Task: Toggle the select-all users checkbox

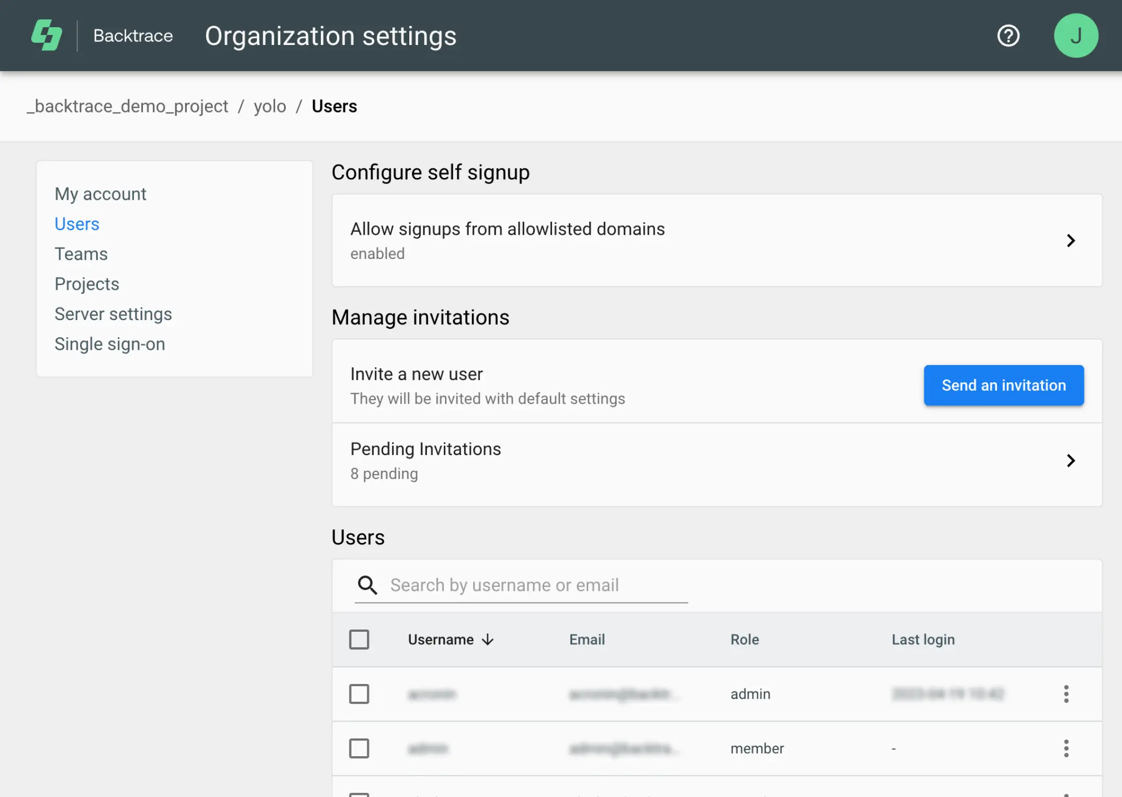Action: tap(359, 639)
